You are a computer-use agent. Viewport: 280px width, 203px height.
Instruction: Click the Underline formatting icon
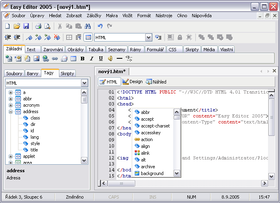pos(101,58)
